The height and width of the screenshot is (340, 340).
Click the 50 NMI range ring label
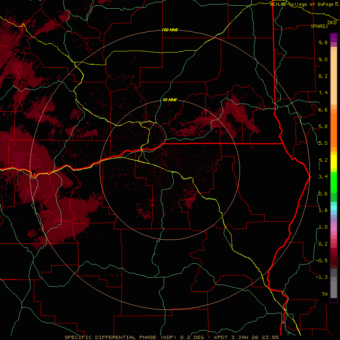point(170,100)
